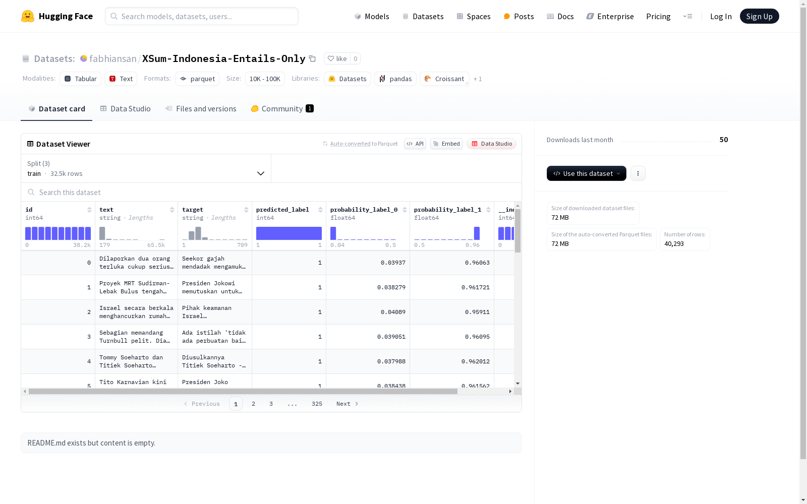Click the Datasets: breadcrumb label
Viewport: 807px width, 504px height.
click(x=54, y=58)
